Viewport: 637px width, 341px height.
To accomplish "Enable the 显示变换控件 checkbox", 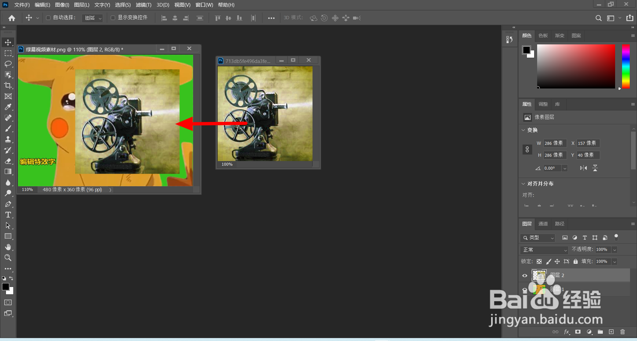I will tap(113, 18).
